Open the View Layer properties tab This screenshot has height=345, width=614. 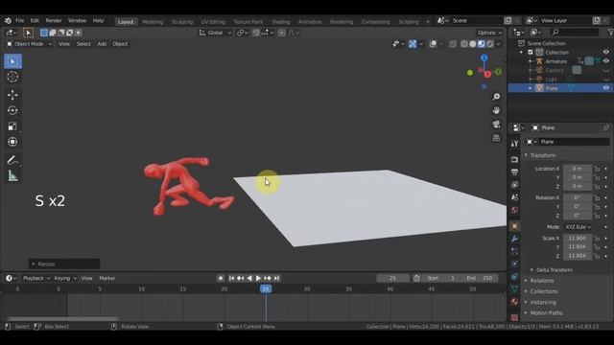514,185
